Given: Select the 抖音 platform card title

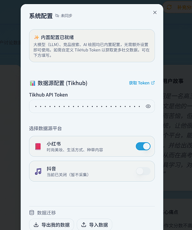Looking at the screenshot, I should [x=51, y=169].
